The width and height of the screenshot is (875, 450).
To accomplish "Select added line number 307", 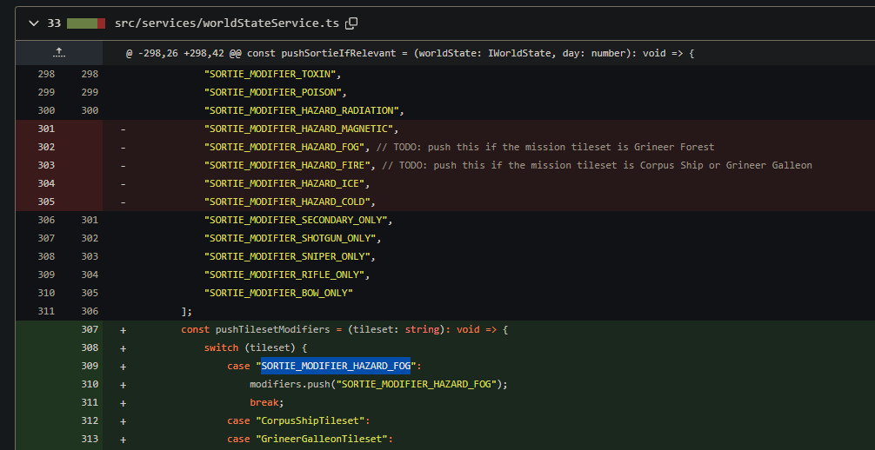I will pyautogui.click(x=89, y=329).
